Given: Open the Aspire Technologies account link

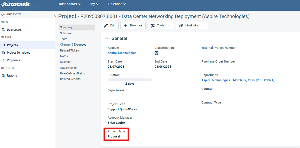Looking at the screenshot, I should click(122, 53).
